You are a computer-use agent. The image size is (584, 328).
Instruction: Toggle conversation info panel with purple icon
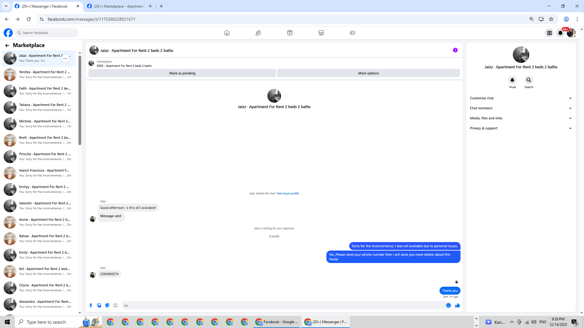point(455,50)
